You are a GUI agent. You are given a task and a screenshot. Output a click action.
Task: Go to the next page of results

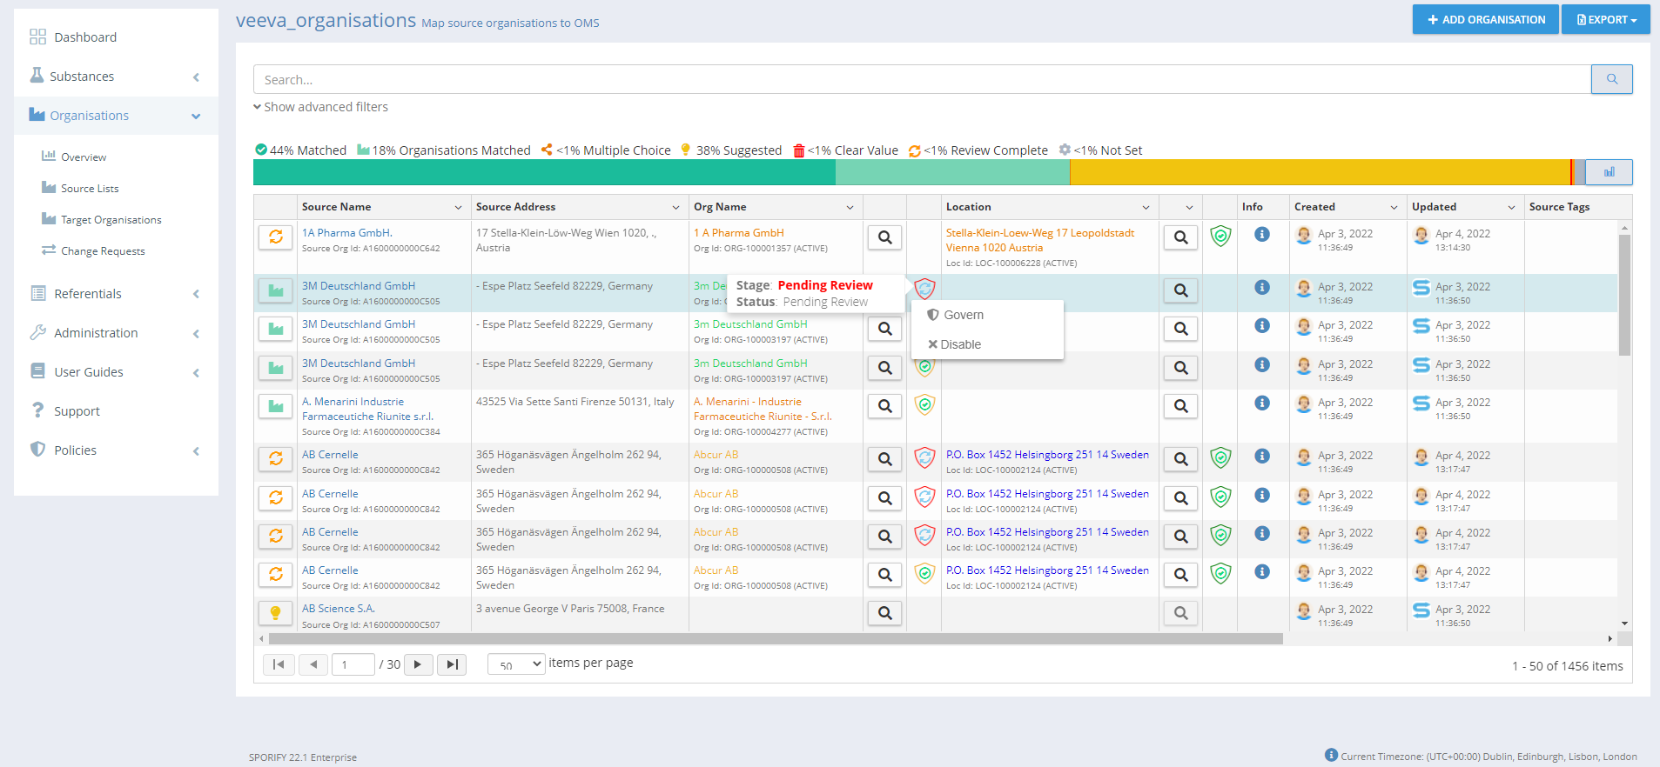point(418,664)
